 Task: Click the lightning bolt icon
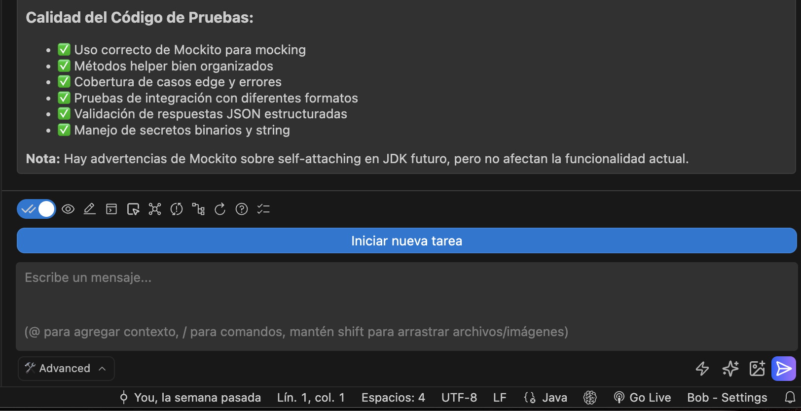[702, 369]
